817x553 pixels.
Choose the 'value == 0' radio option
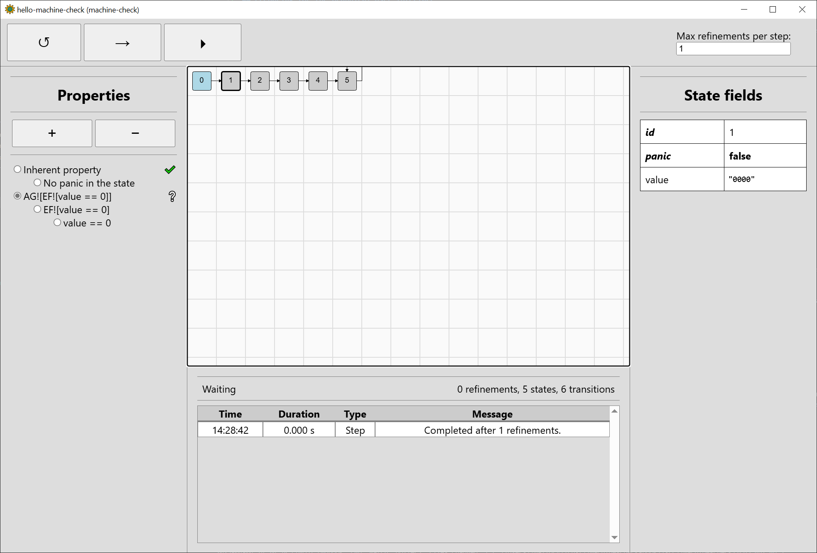point(57,223)
